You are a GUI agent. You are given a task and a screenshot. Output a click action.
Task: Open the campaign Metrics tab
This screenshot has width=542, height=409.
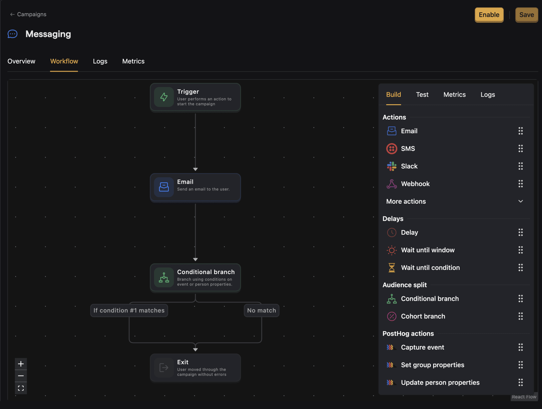[x=133, y=61]
